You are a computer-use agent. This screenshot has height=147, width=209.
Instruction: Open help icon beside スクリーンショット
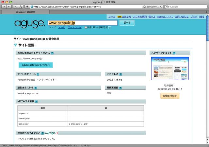pyautogui.click(x=174, y=53)
